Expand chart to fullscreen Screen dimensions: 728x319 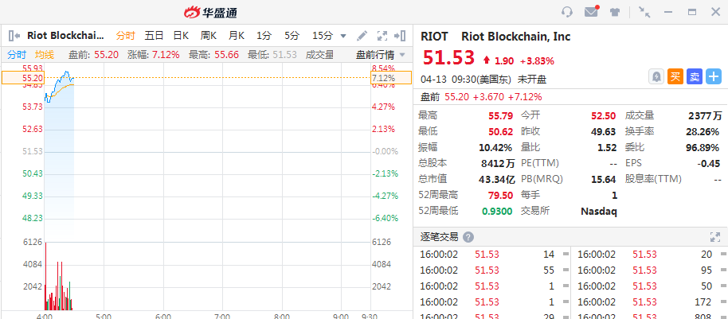coord(382,36)
